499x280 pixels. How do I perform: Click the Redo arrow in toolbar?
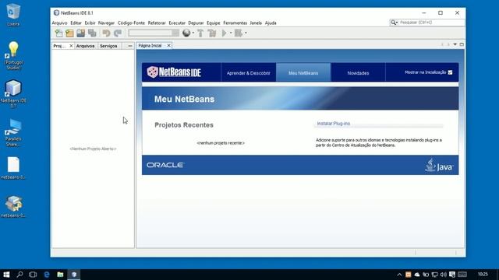click(x=118, y=33)
